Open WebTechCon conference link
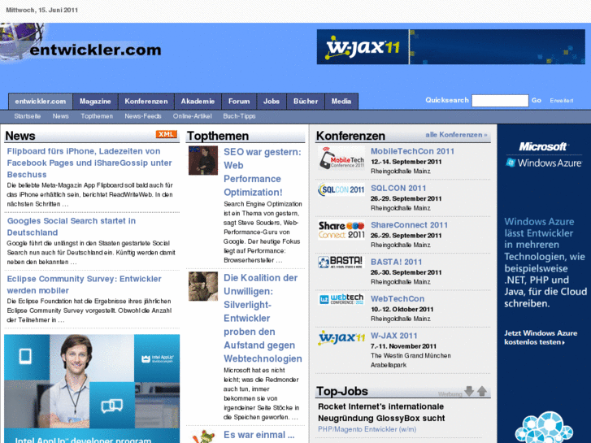Screen dimensions: 591x443 point(398,299)
